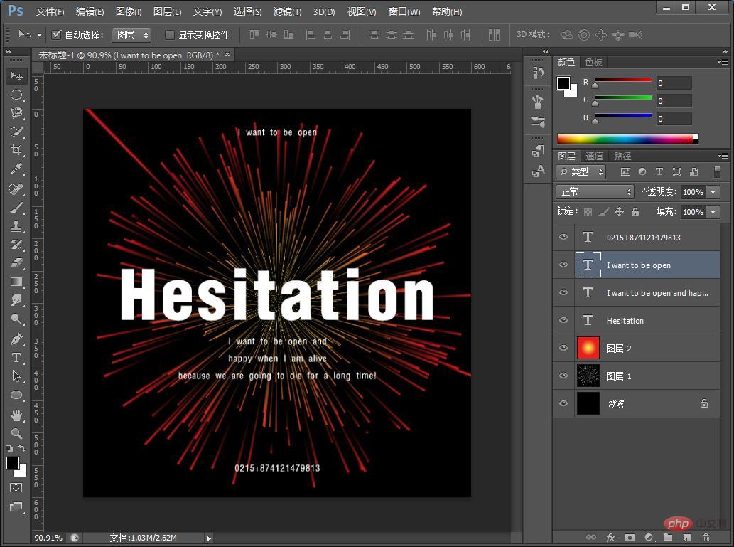The width and height of the screenshot is (734, 547).
Task: Select the History Brush tool
Action: 16,245
